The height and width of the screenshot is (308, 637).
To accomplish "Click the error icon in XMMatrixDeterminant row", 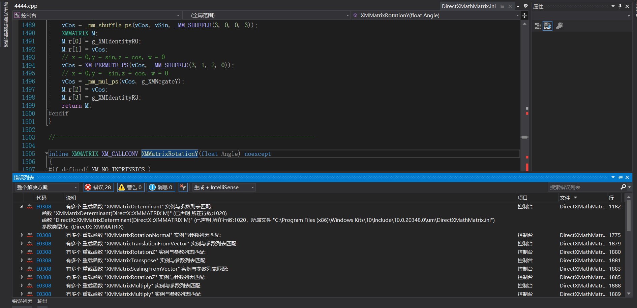I will point(30,206).
